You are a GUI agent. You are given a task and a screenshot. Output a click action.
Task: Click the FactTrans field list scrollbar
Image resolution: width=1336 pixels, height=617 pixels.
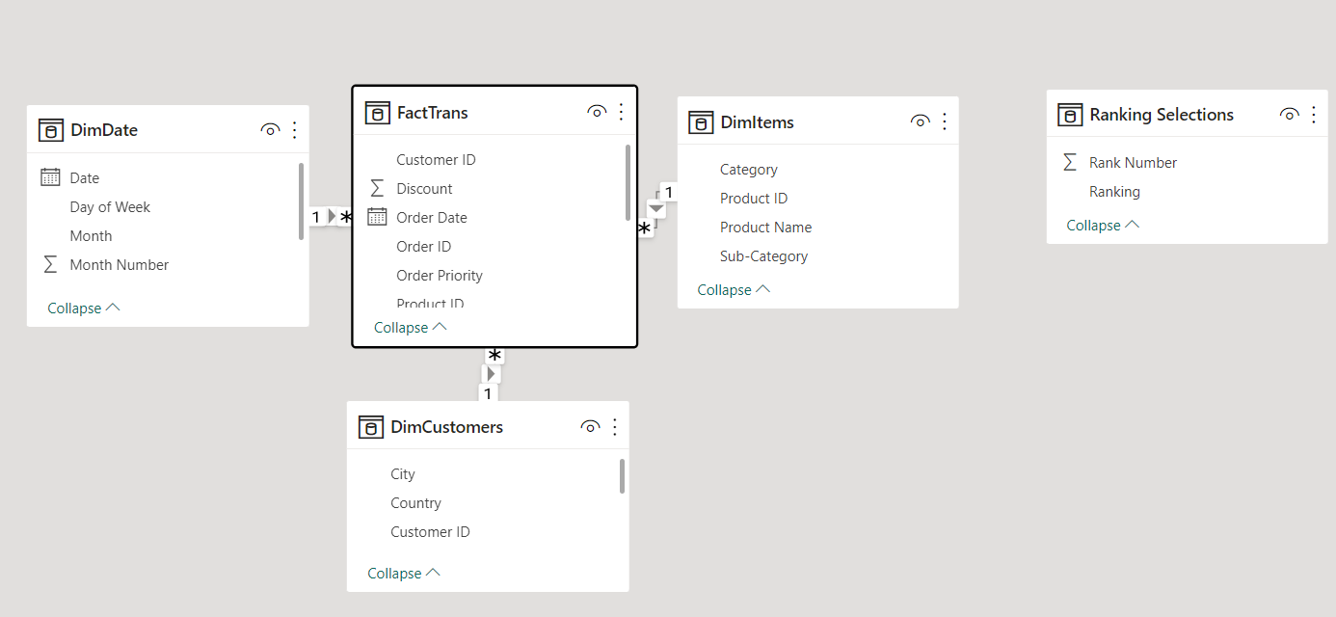(628, 182)
